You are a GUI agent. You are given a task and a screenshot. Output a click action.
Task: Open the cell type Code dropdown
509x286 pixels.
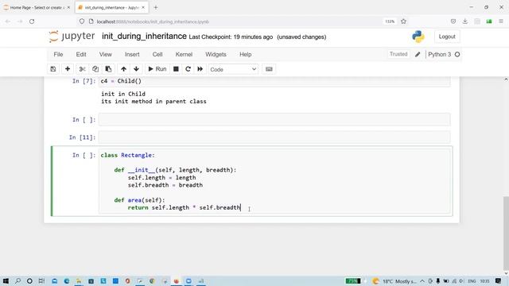[x=233, y=69]
